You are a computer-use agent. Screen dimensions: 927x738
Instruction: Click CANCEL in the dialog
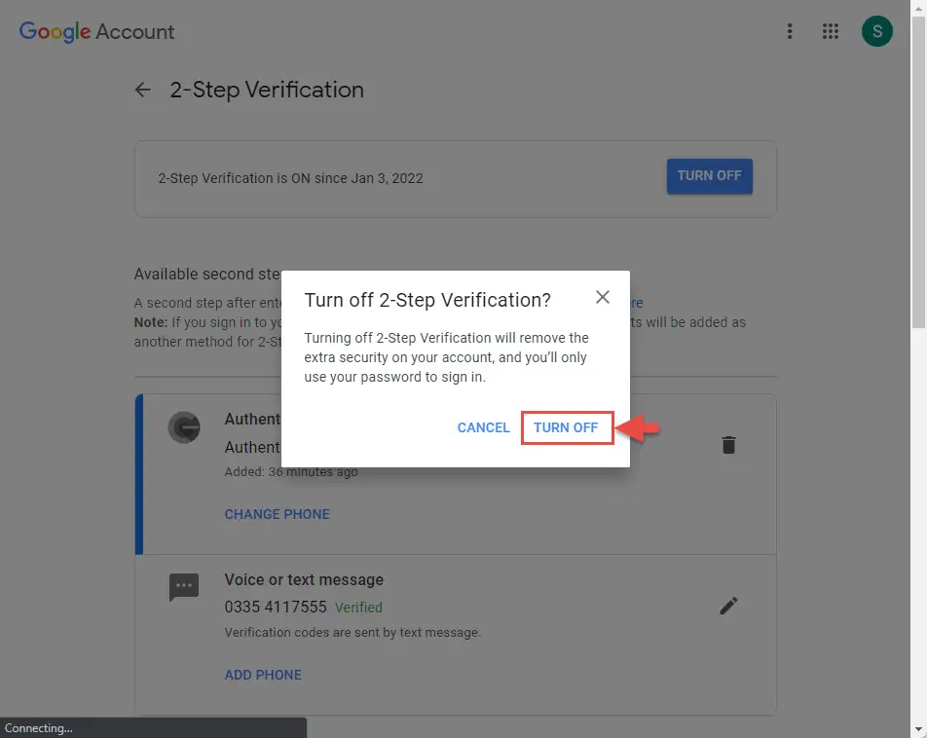coord(483,427)
